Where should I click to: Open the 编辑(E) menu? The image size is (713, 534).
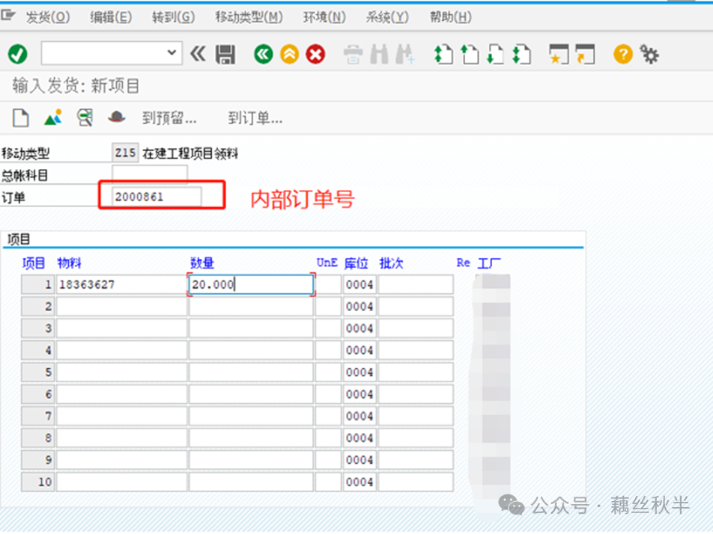(x=111, y=17)
